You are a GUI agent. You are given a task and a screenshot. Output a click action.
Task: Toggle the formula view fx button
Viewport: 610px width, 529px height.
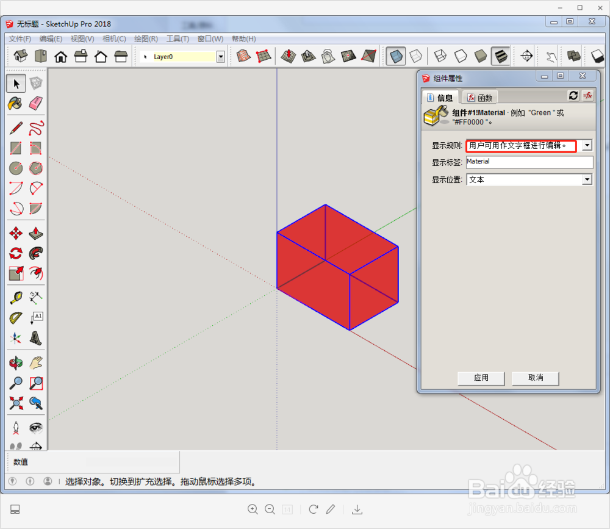pos(587,95)
